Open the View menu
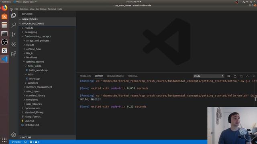The image size is (257, 144). point(32,9)
